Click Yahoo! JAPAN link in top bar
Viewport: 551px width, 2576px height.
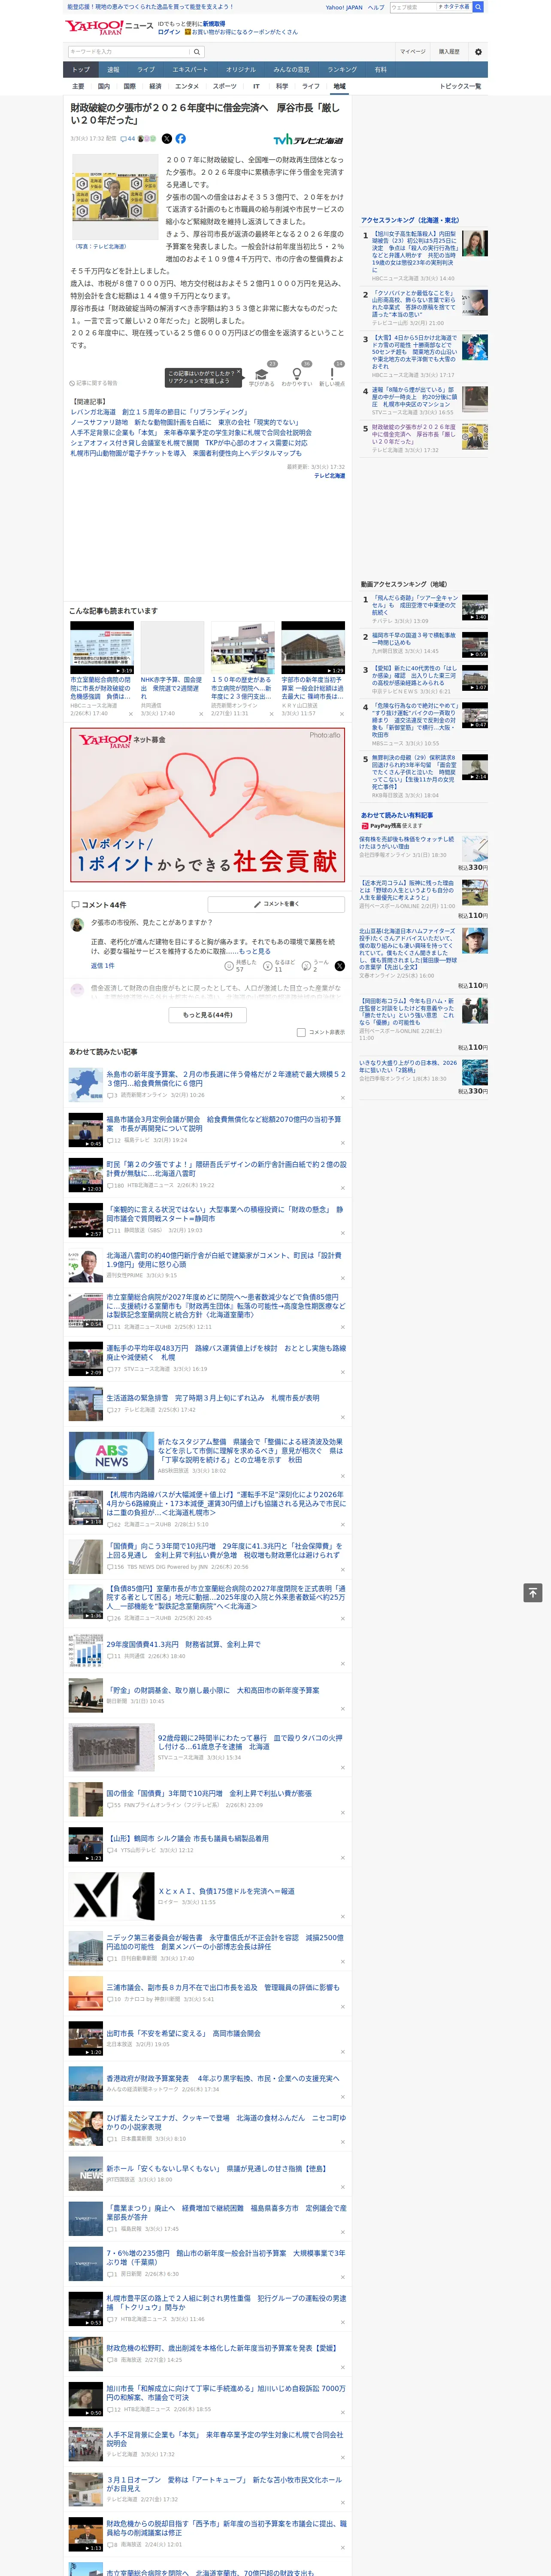coord(344,7)
